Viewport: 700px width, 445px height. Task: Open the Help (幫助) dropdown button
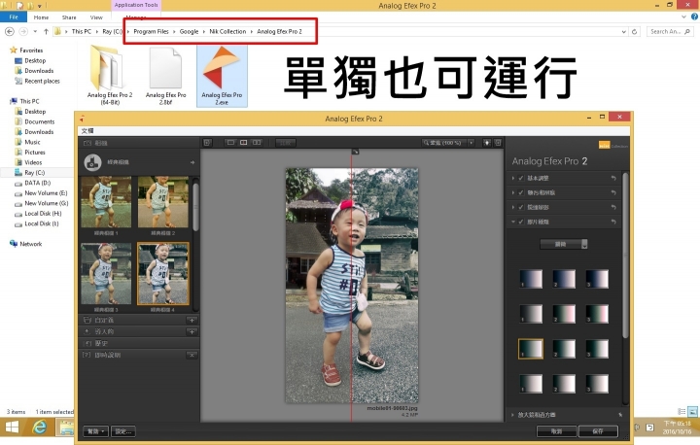pyautogui.click(x=95, y=431)
